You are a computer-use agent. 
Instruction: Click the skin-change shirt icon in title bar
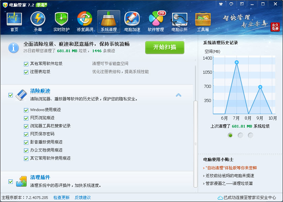point(221,4)
